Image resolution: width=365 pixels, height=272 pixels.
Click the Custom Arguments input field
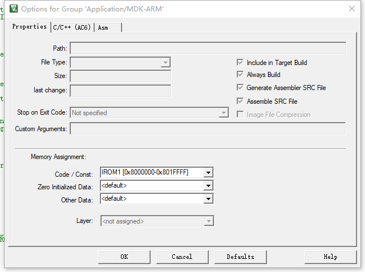(x=208, y=129)
